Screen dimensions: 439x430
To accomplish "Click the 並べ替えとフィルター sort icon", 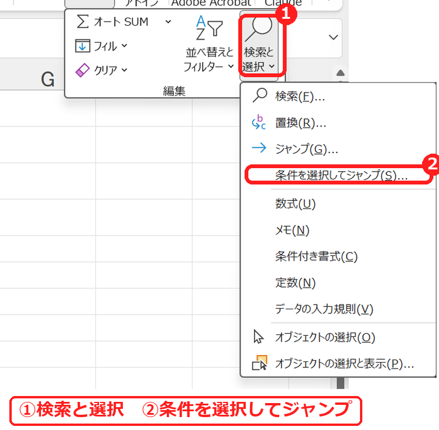I will (210, 28).
